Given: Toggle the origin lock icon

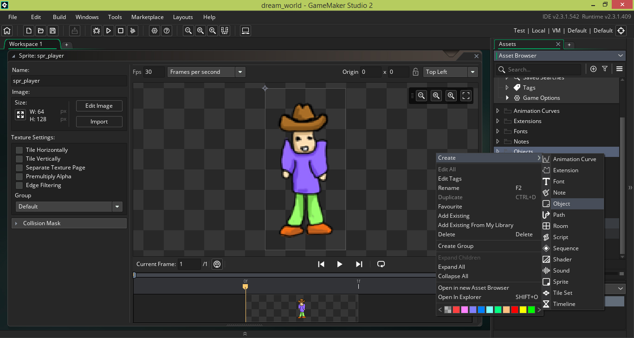Looking at the screenshot, I should click(416, 72).
